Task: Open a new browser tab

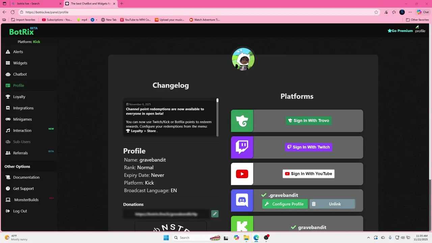Action: tap(122, 4)
